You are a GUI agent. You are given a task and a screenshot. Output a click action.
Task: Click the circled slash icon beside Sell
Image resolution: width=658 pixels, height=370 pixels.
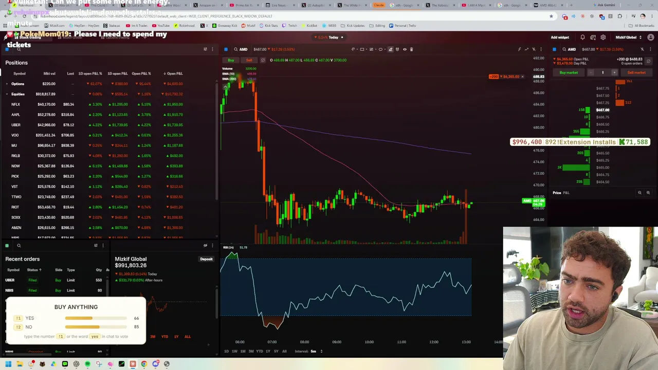263,60
